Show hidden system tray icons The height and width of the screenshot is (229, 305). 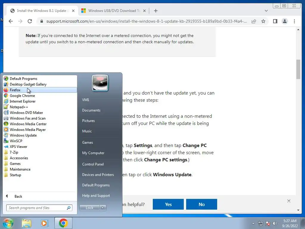[253, 223]
